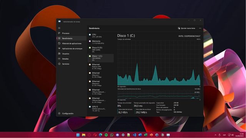Click the 29,2 MB/s write speed
The width and height of the screenshot is (246, 138).
pos(141,112)
